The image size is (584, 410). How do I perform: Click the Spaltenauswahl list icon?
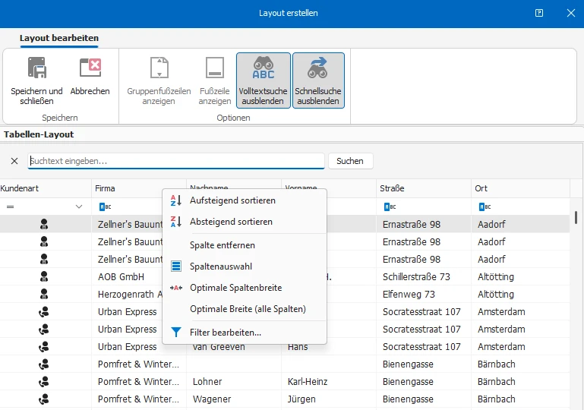175,266
